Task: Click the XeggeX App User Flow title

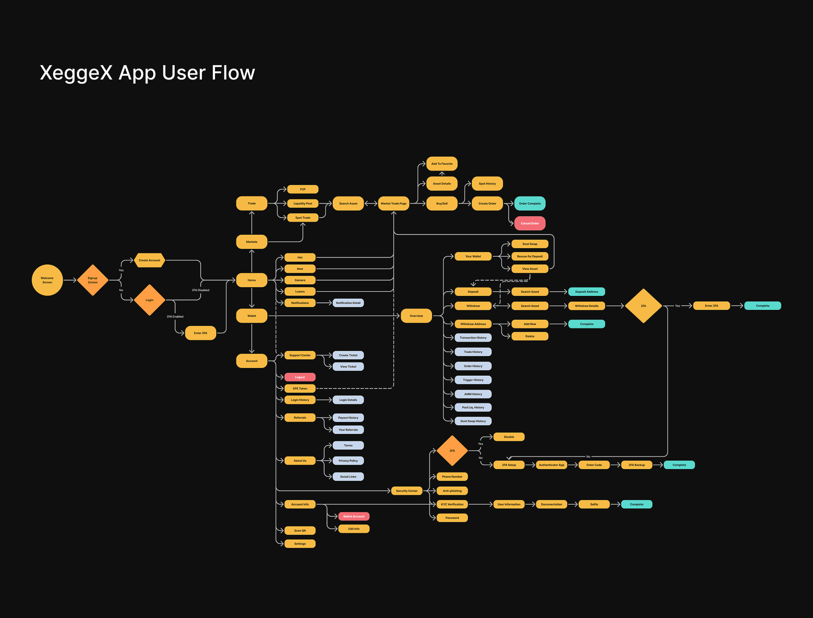Action: click(147, 73)
